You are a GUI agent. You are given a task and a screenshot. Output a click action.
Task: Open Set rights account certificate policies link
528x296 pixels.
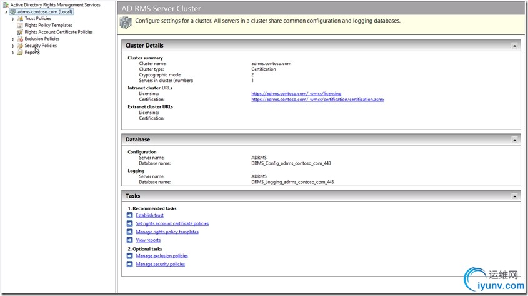tap(172, 223)
